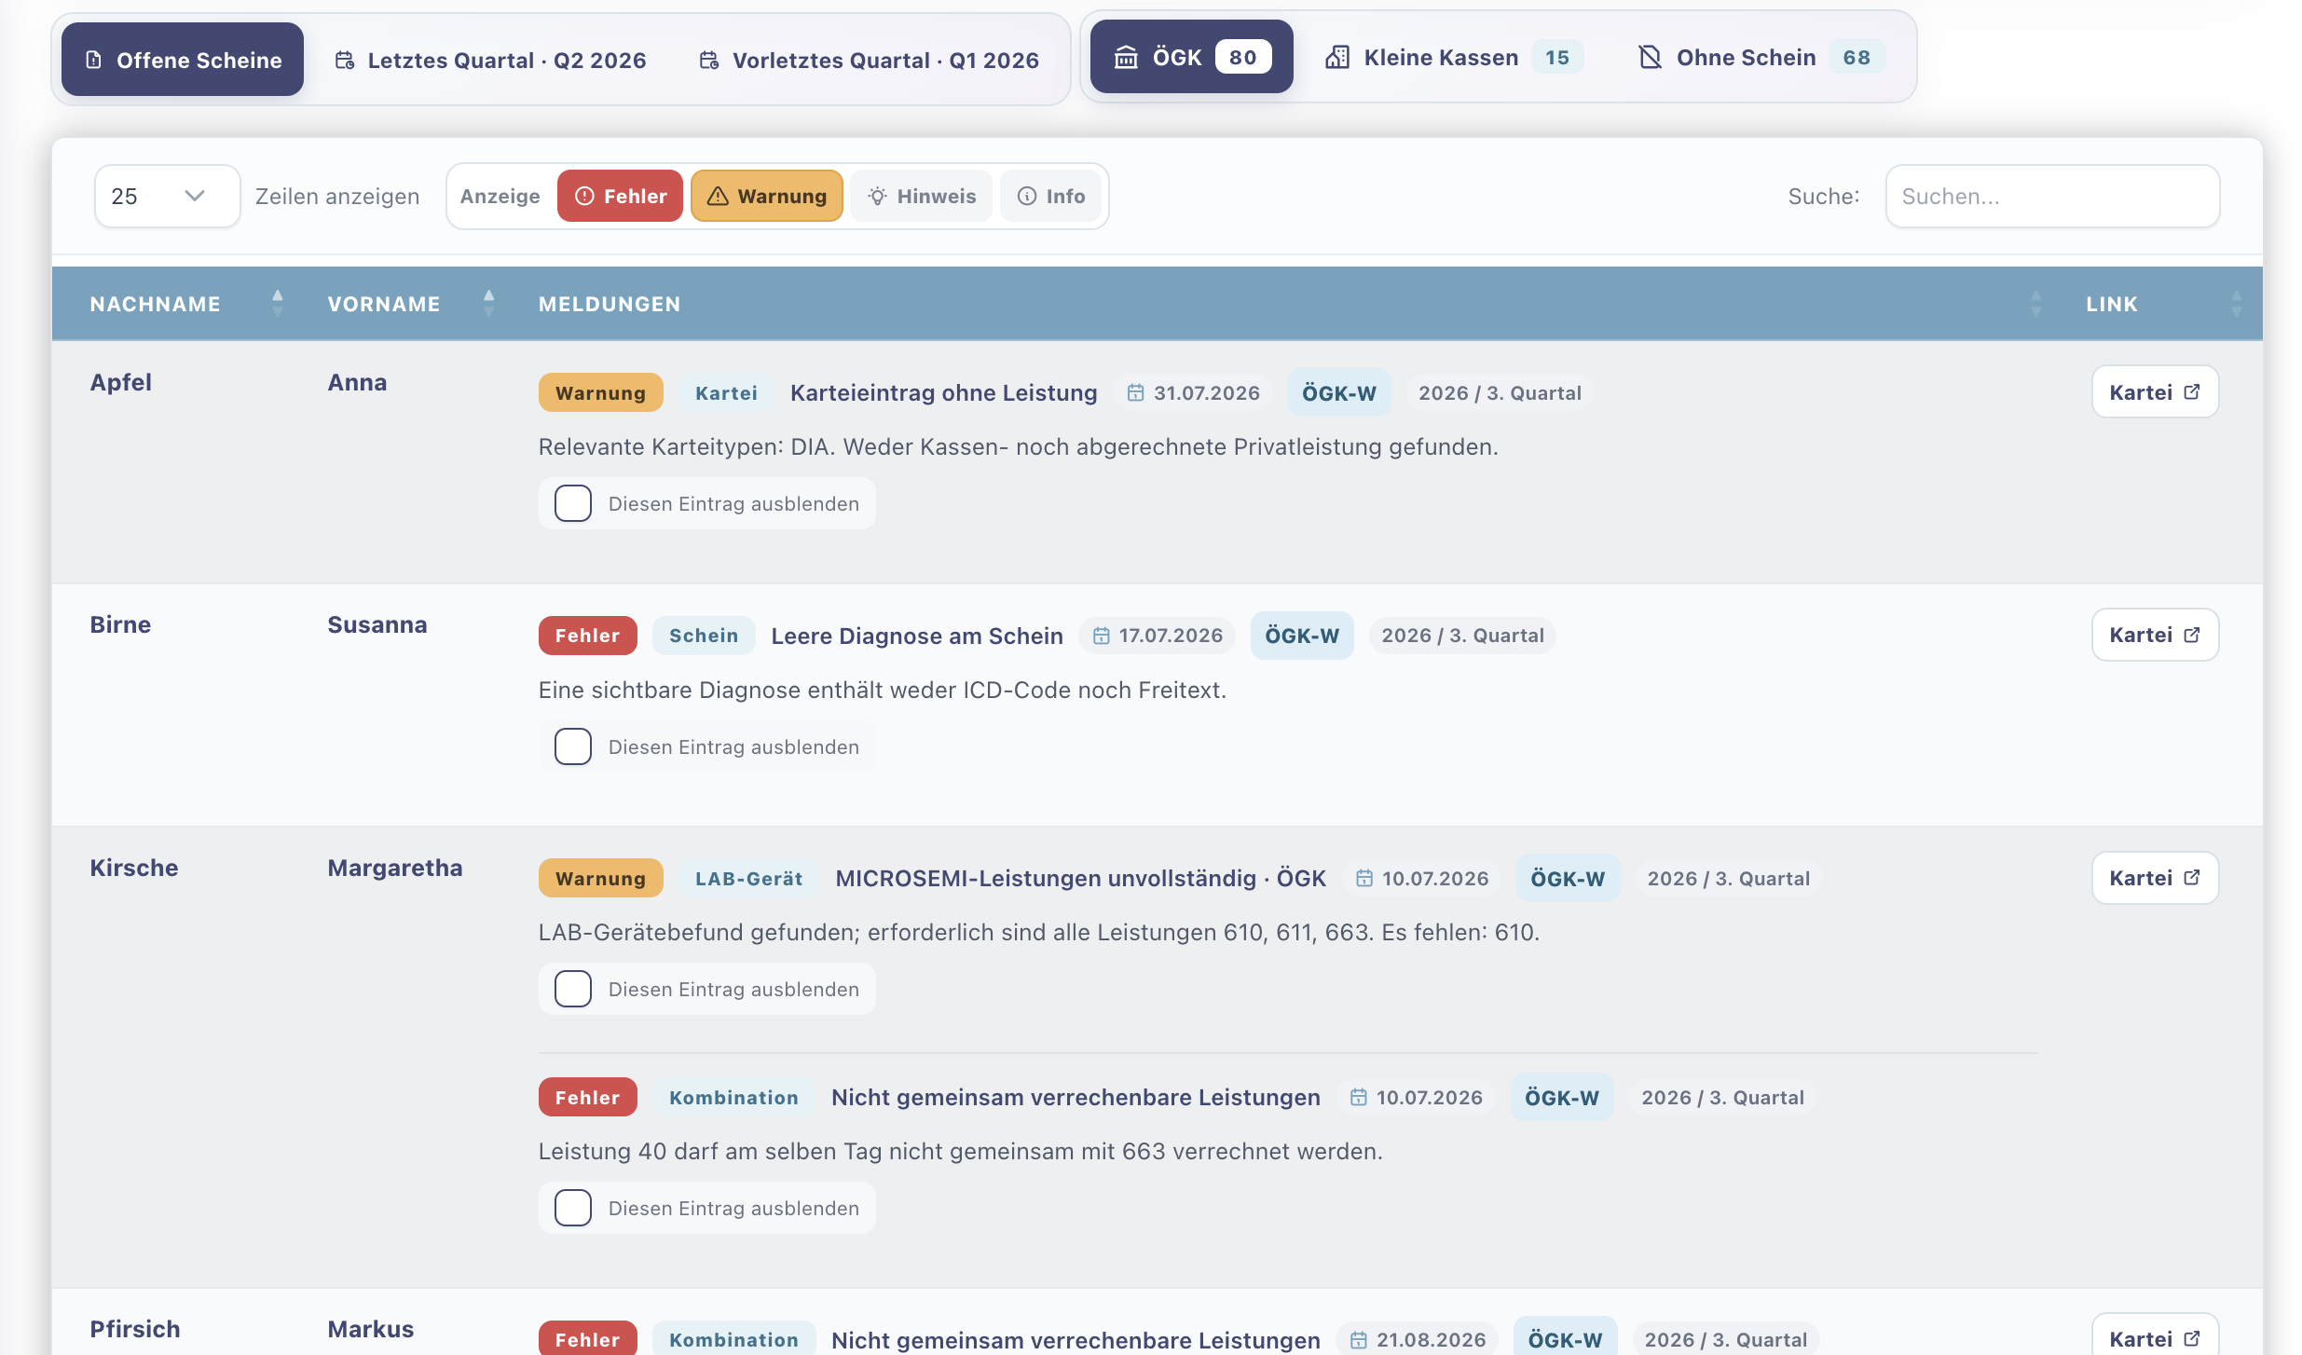Click the calendar icon next to 21.08.2026

(1358, 1340)
